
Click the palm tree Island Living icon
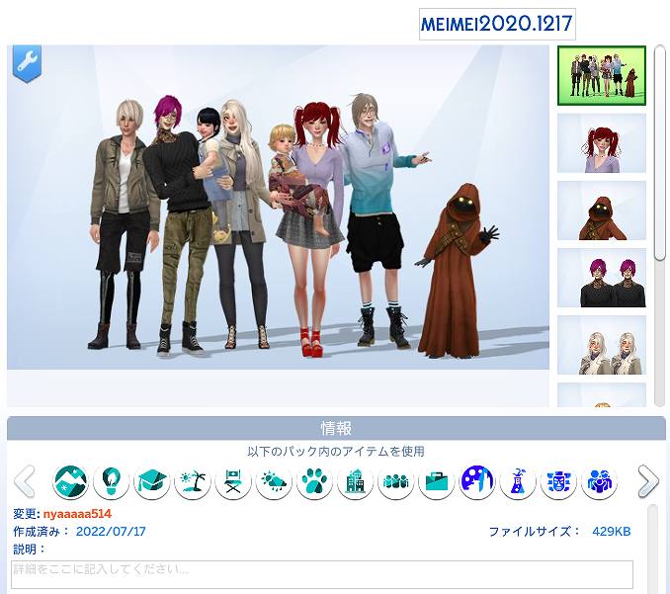click(x=192, y=482)
